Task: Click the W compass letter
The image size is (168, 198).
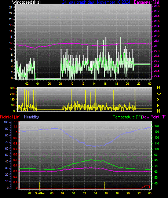Action: click(x=159, y=94)
